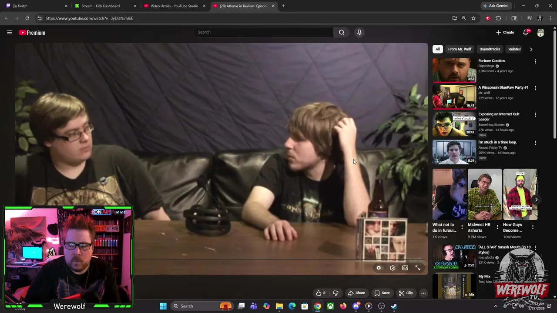Viewport: 557px width, 313px height.
Task: Open Fortune Cookies video thumbnail
Action: click(454, 70)
